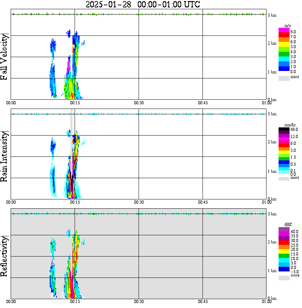Select the dark blue swatch in the m/s legend
Screen dimensions: 302x308
click(x=284, y=68)
